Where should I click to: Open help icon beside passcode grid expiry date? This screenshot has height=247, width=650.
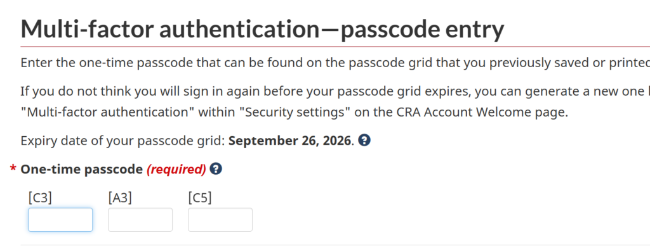click(364, 141)
